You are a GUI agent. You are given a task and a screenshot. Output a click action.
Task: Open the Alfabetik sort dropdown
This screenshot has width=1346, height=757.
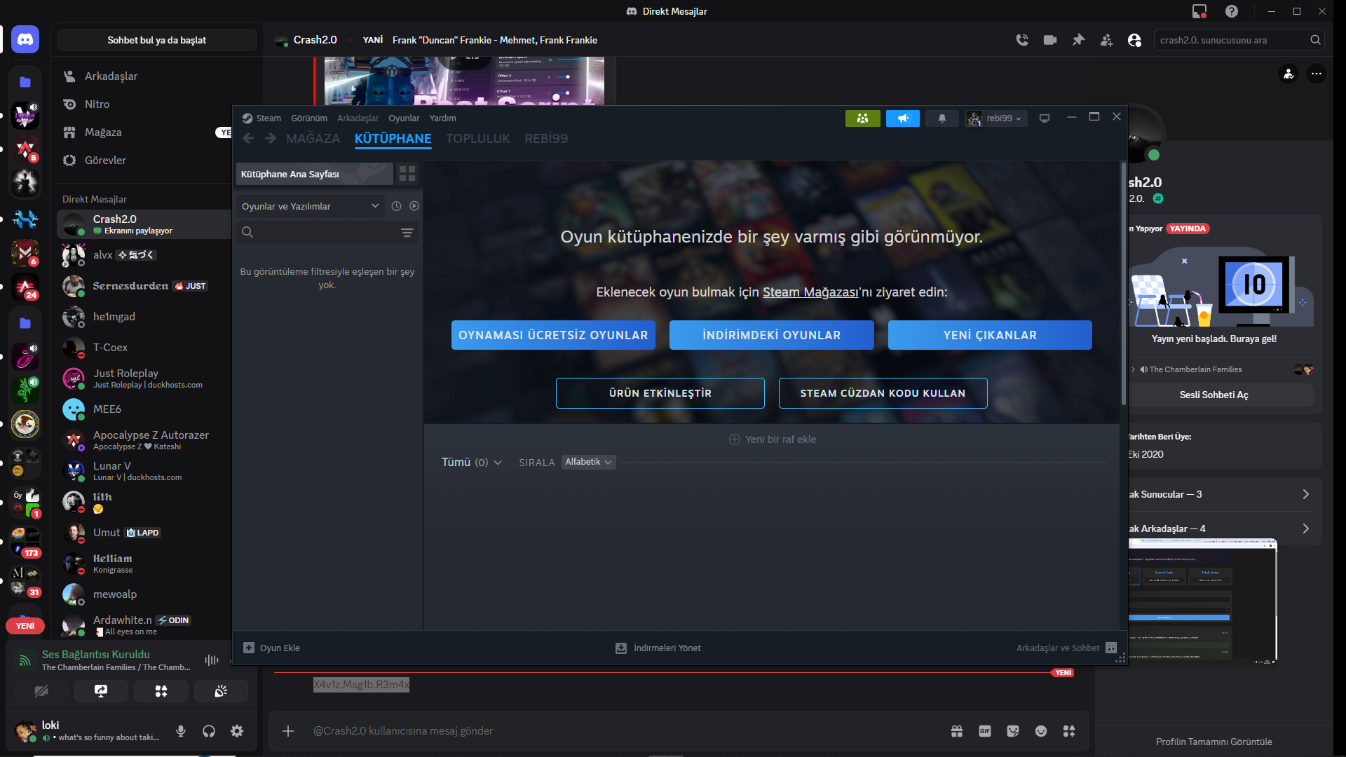(588, 462)
